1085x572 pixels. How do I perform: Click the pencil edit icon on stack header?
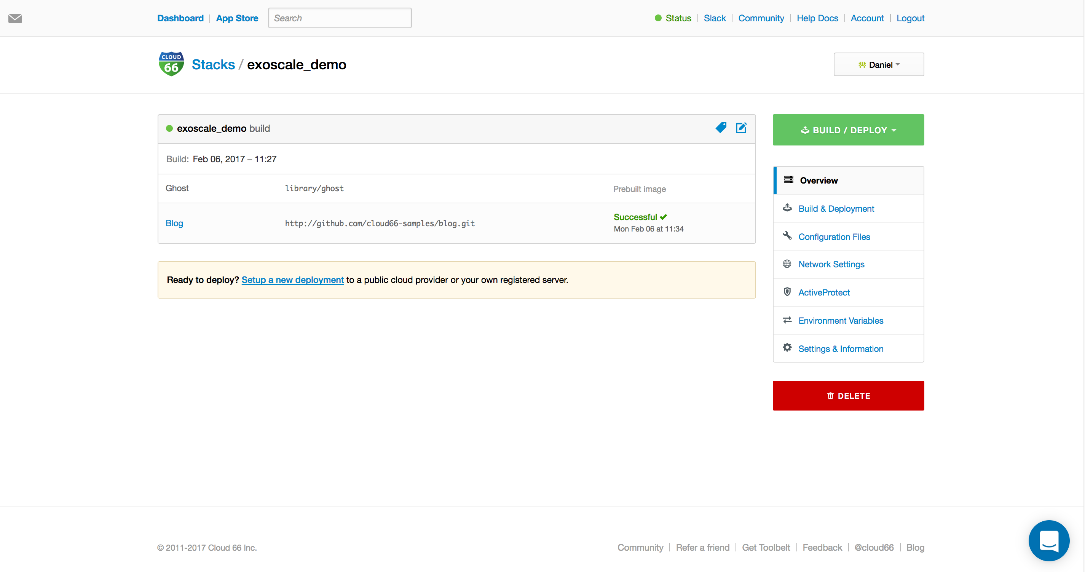[741, 128]
